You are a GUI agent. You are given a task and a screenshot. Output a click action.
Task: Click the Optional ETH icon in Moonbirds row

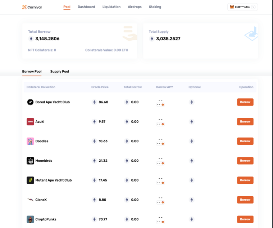[x=191, y=161]
